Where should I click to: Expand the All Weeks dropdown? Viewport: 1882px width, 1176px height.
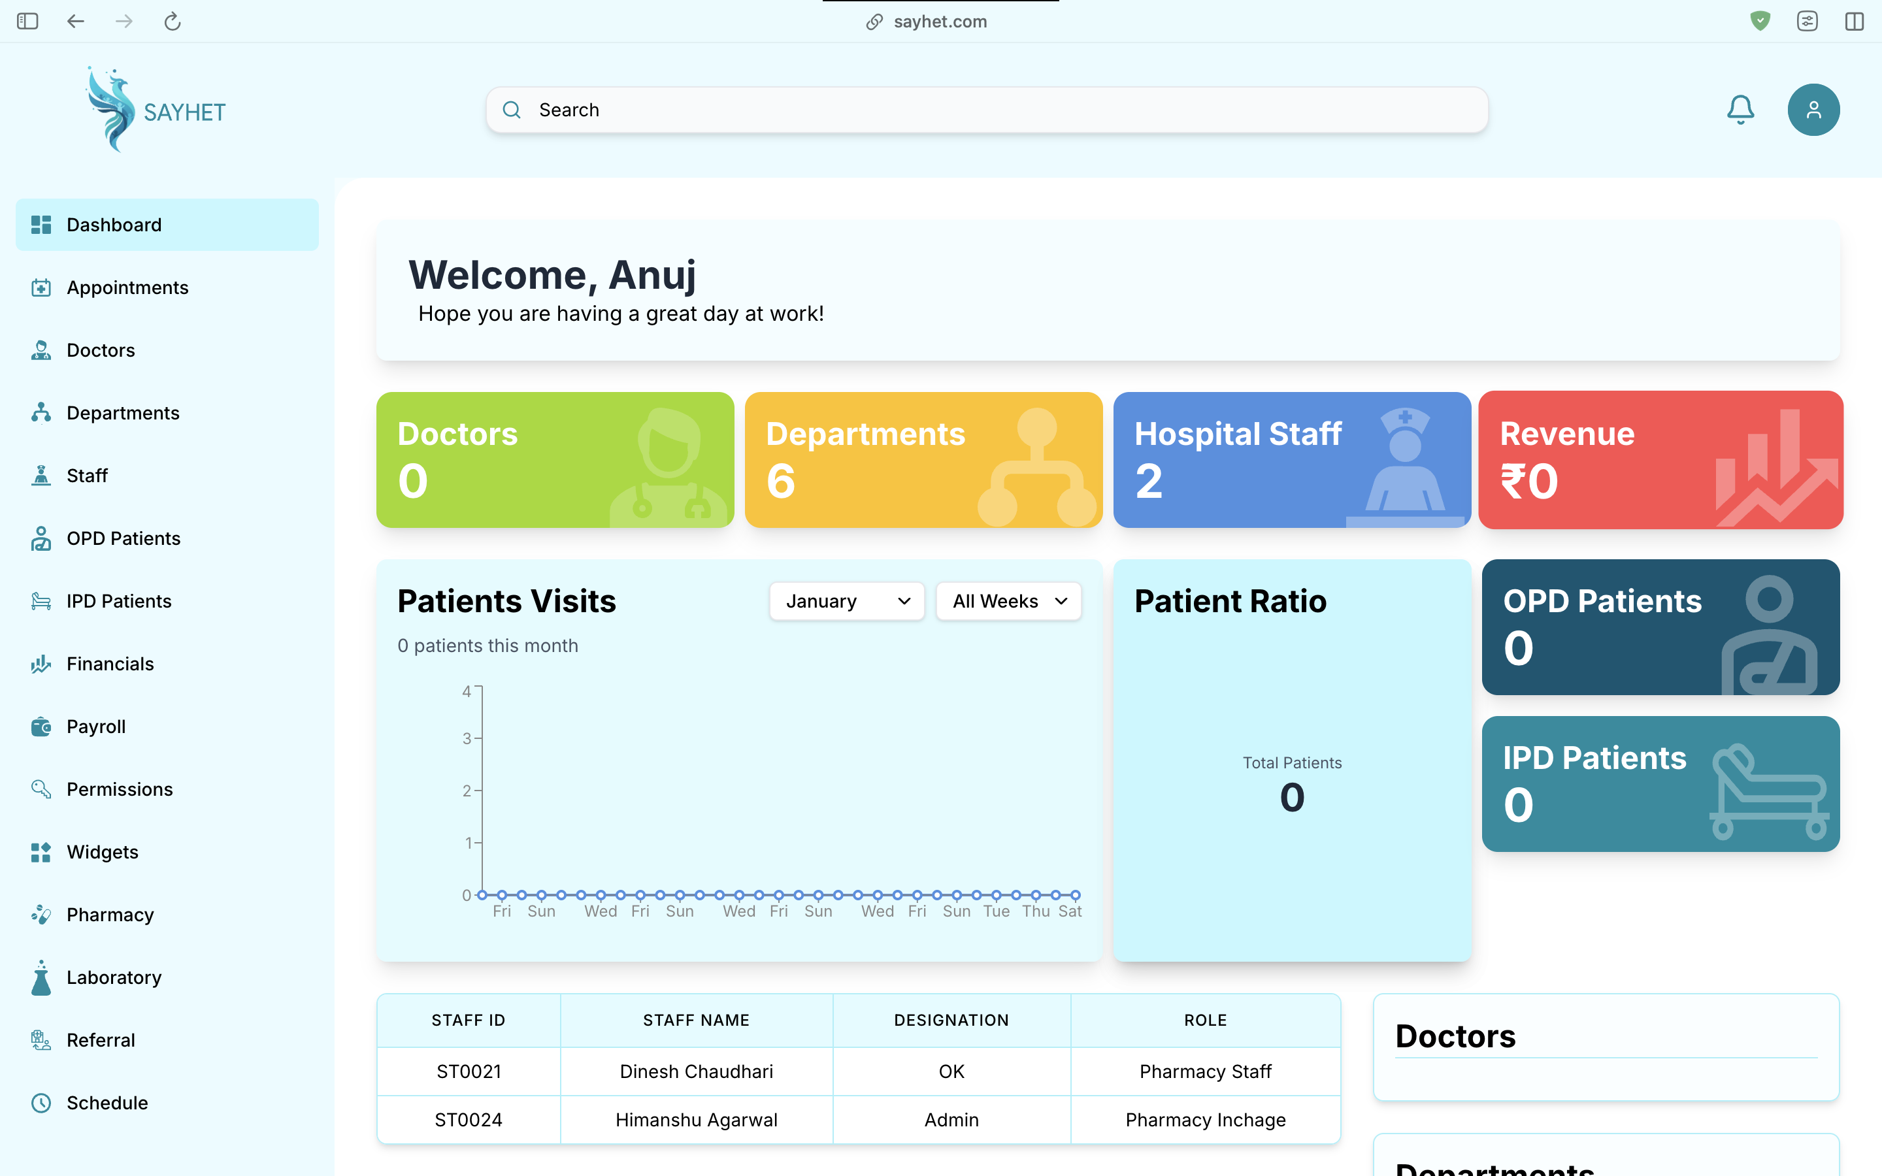pos(1008,601)
